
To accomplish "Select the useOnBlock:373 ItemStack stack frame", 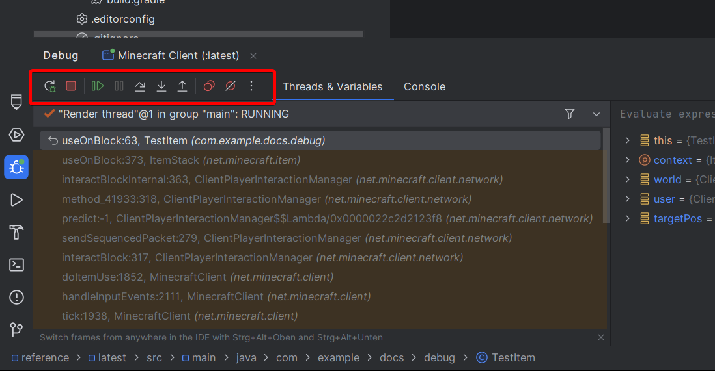I will click(x=181, y=160).
